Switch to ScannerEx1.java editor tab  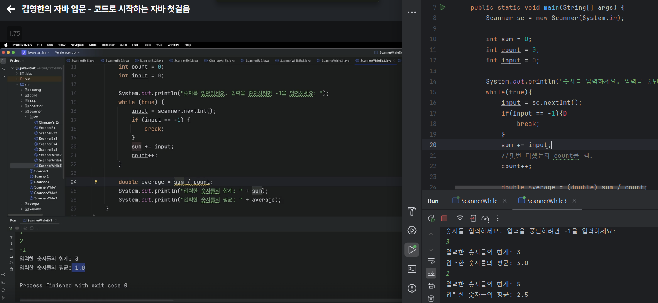tap(80, 60)
